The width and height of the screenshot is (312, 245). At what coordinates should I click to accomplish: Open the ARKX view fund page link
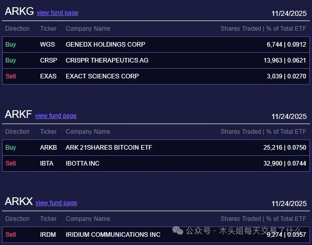56,203
